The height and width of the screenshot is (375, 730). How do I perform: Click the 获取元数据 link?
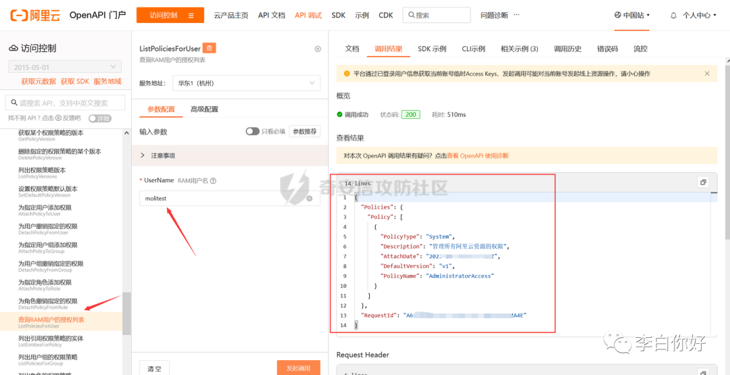[38, 82]
